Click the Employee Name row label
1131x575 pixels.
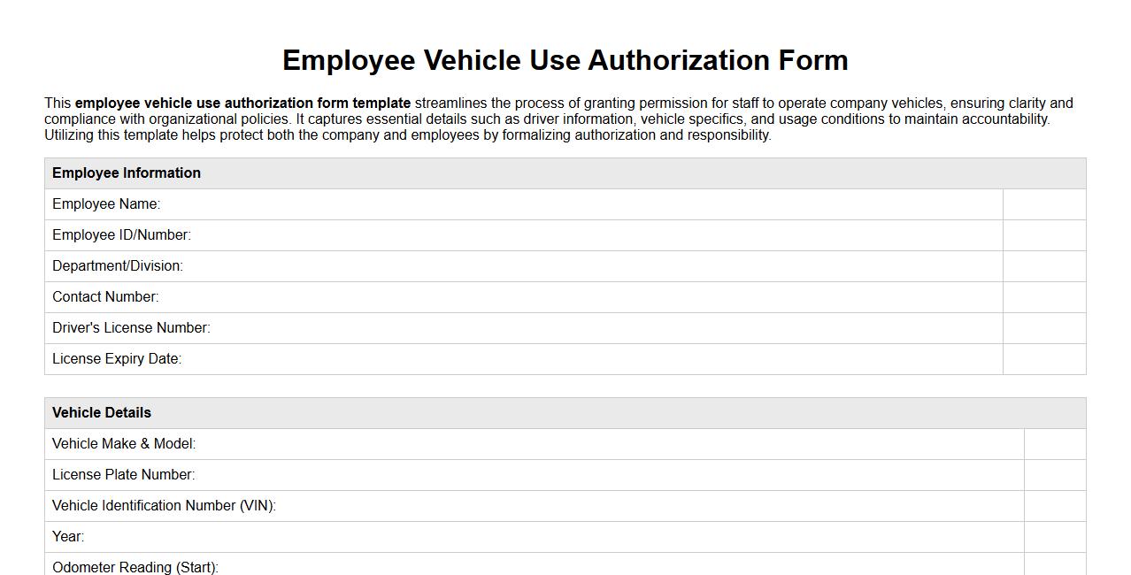pos(106,203)
